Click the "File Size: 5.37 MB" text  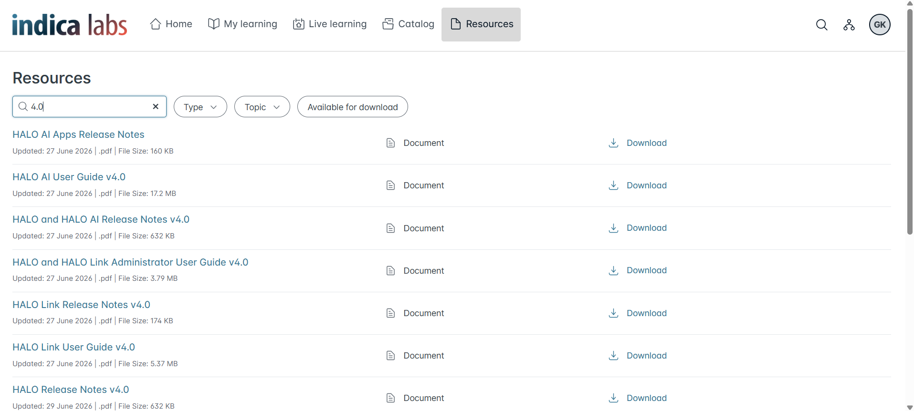[148, 364]
